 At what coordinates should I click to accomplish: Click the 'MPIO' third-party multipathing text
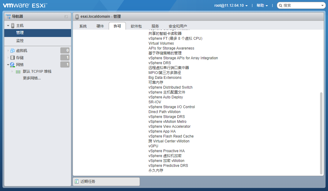(165, 73)
